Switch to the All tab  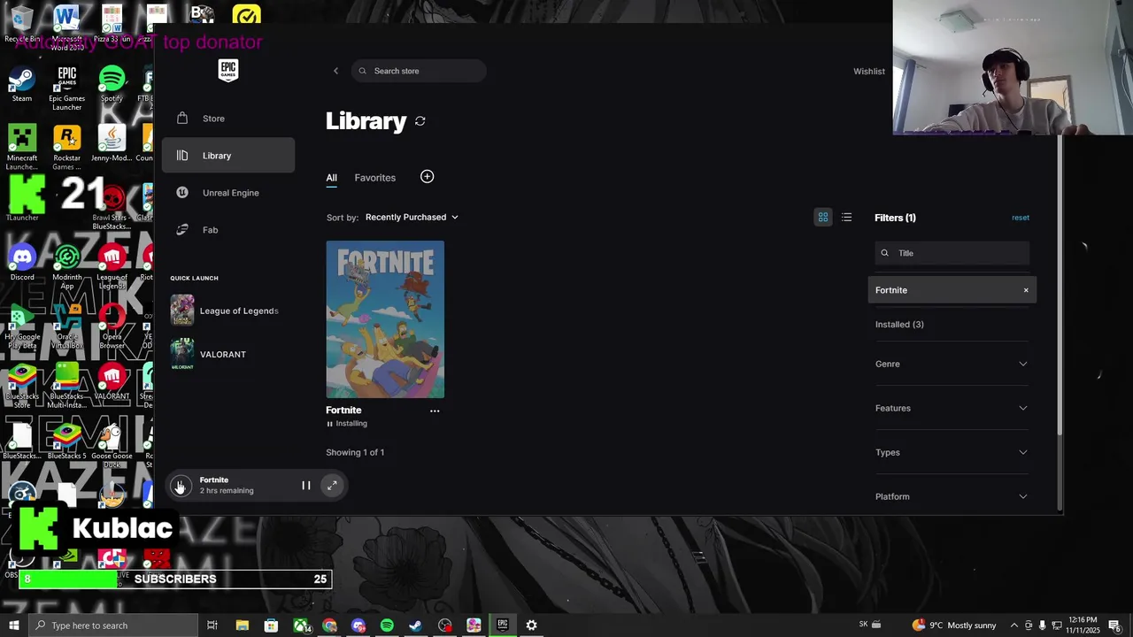(x=331, y=178)
